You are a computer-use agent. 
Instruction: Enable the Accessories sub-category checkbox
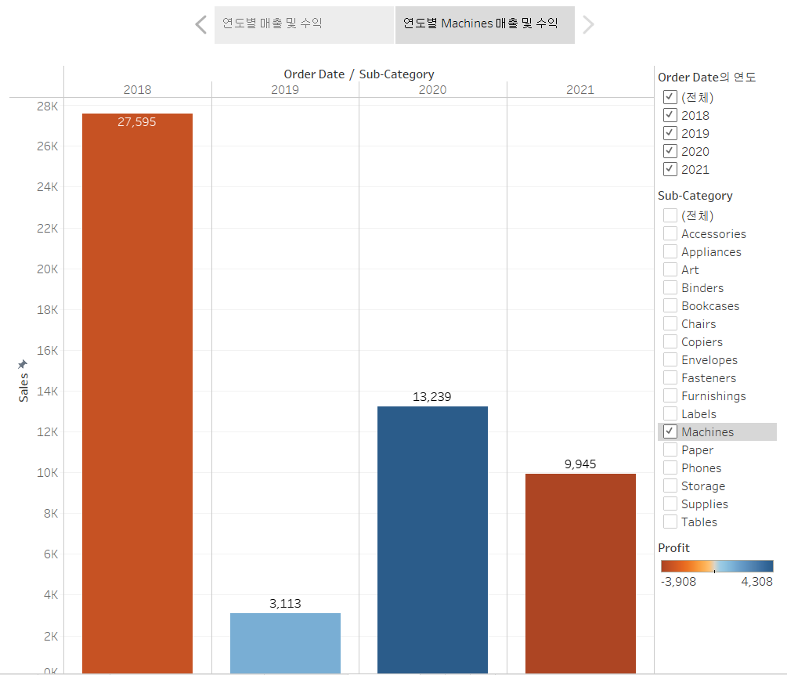click(670, 233)
